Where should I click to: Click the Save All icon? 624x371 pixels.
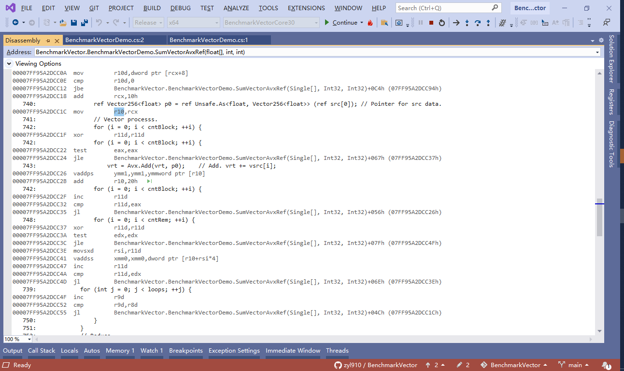(84, 23)
